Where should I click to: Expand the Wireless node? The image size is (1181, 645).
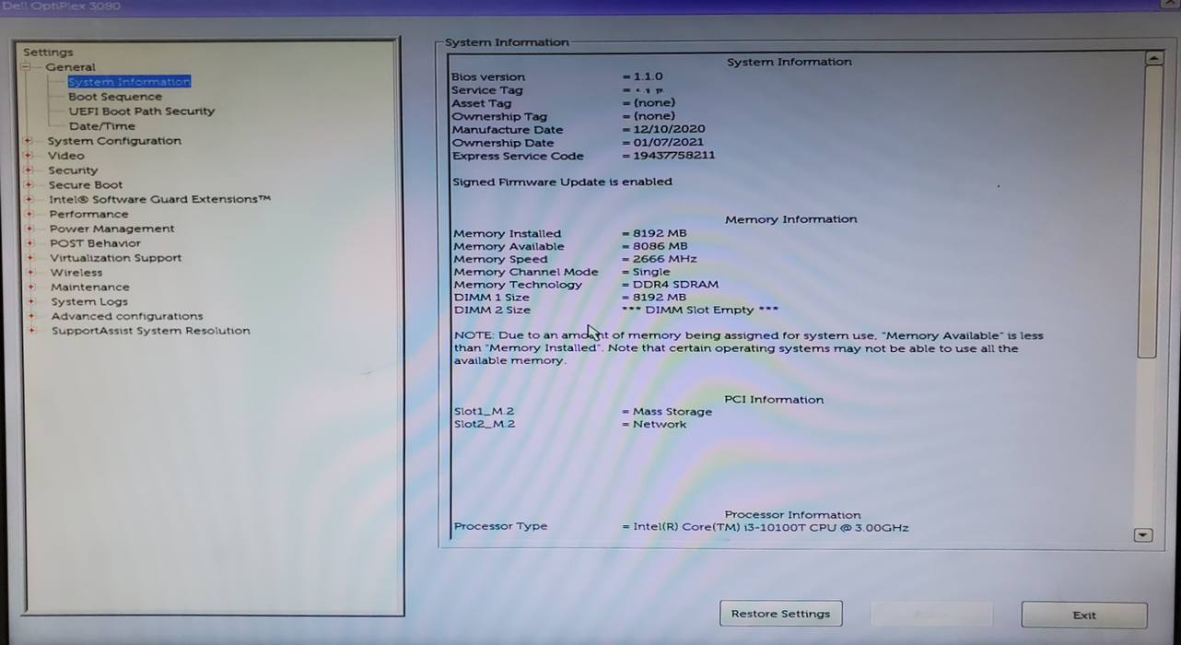click(30, 273)
